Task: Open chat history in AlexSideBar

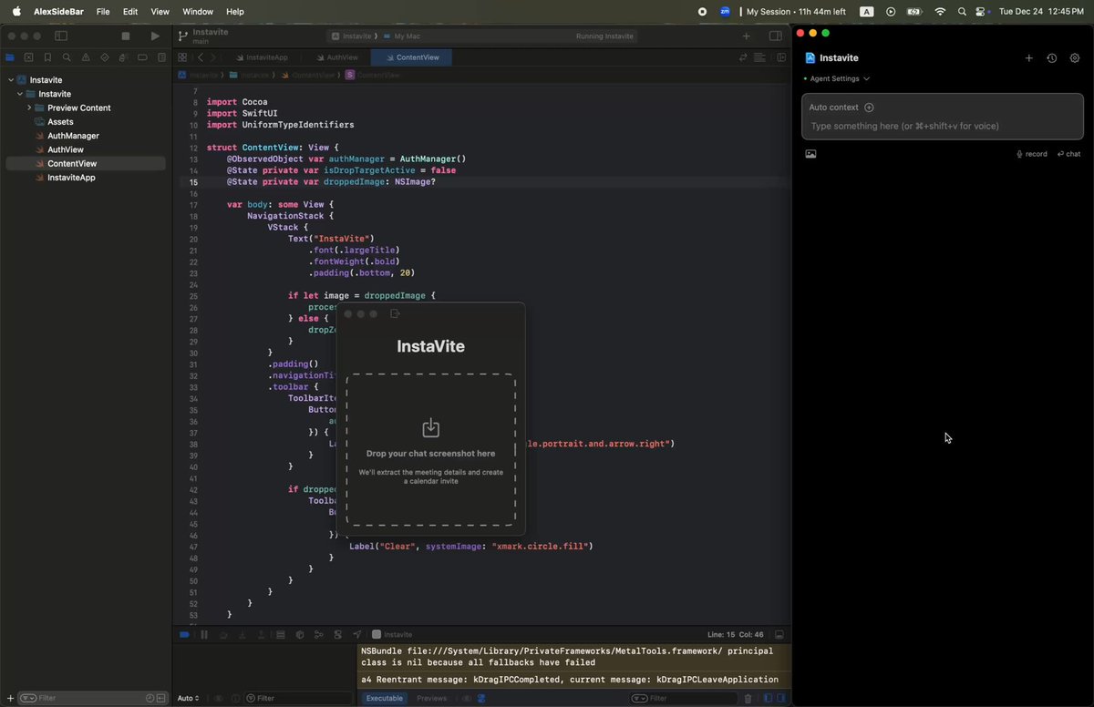Action: pos(1052,58)
